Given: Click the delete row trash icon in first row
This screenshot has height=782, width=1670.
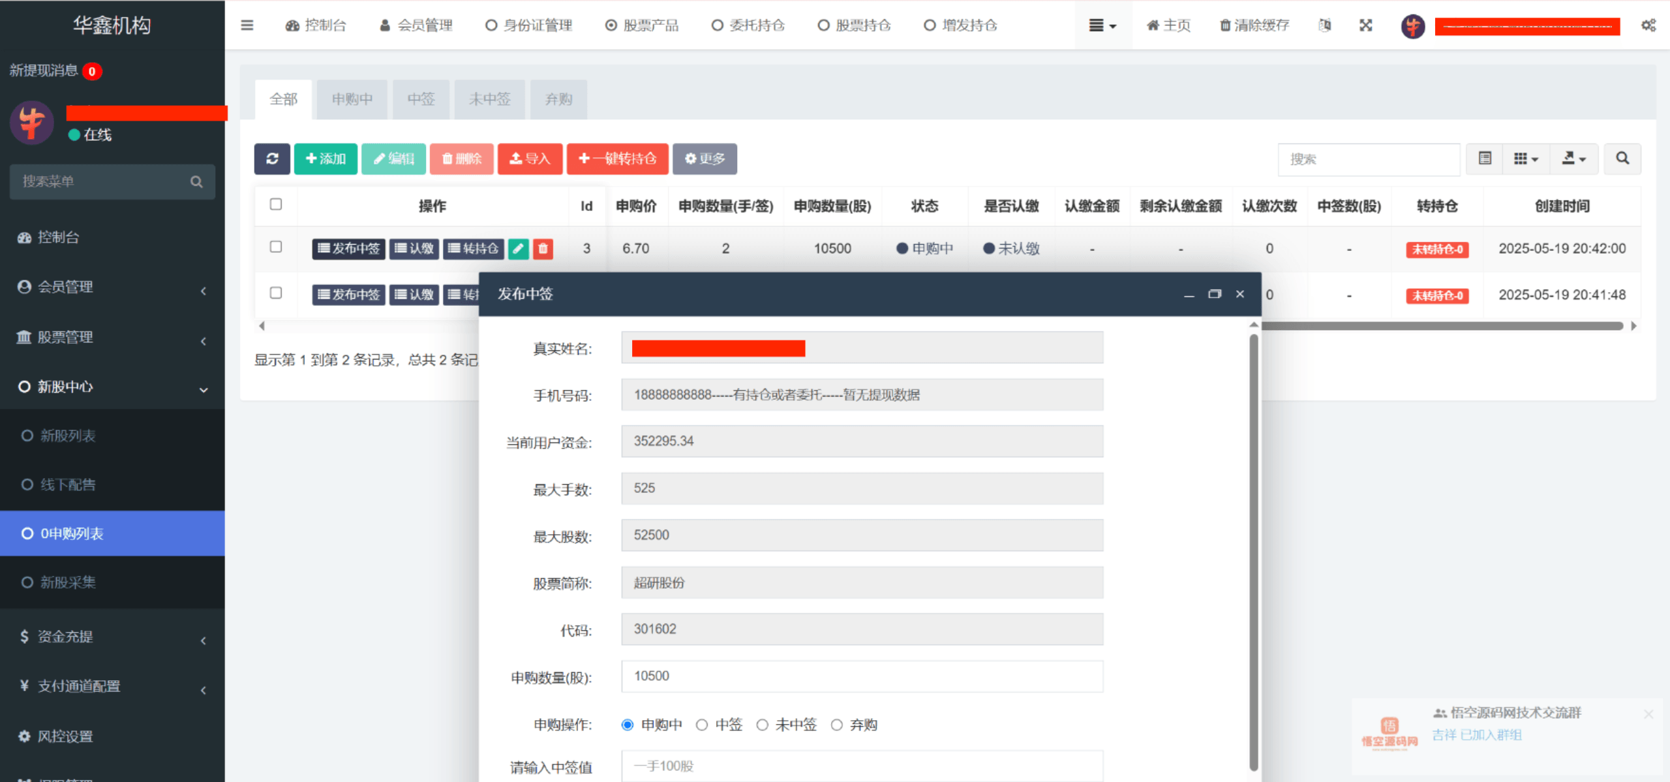Looking at the screenshot, I should tap(543, 248).
